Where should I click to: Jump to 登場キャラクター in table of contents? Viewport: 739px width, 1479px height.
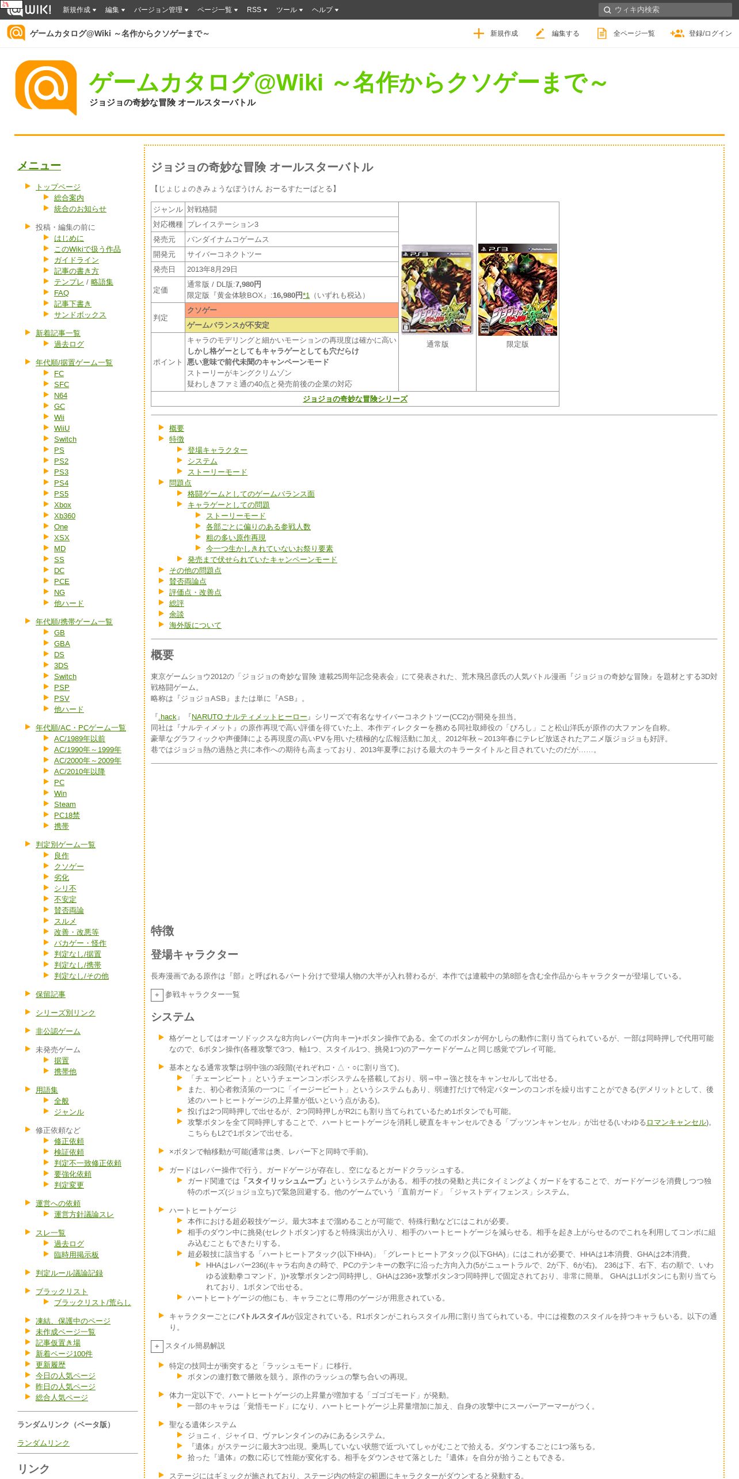coord(218,450)
